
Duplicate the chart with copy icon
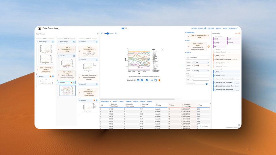pyautogui.click(x=156, y=80)
